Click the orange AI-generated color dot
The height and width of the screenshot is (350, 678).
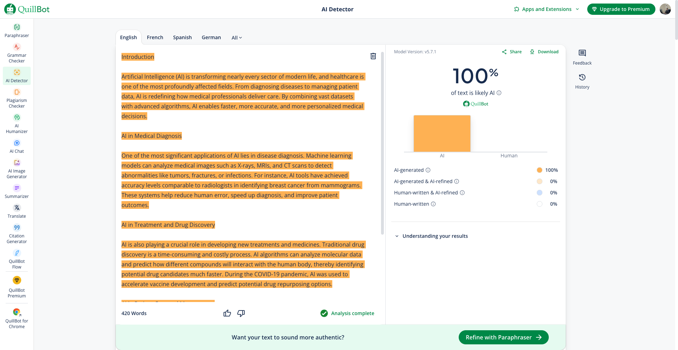click(x=539, y=170)
